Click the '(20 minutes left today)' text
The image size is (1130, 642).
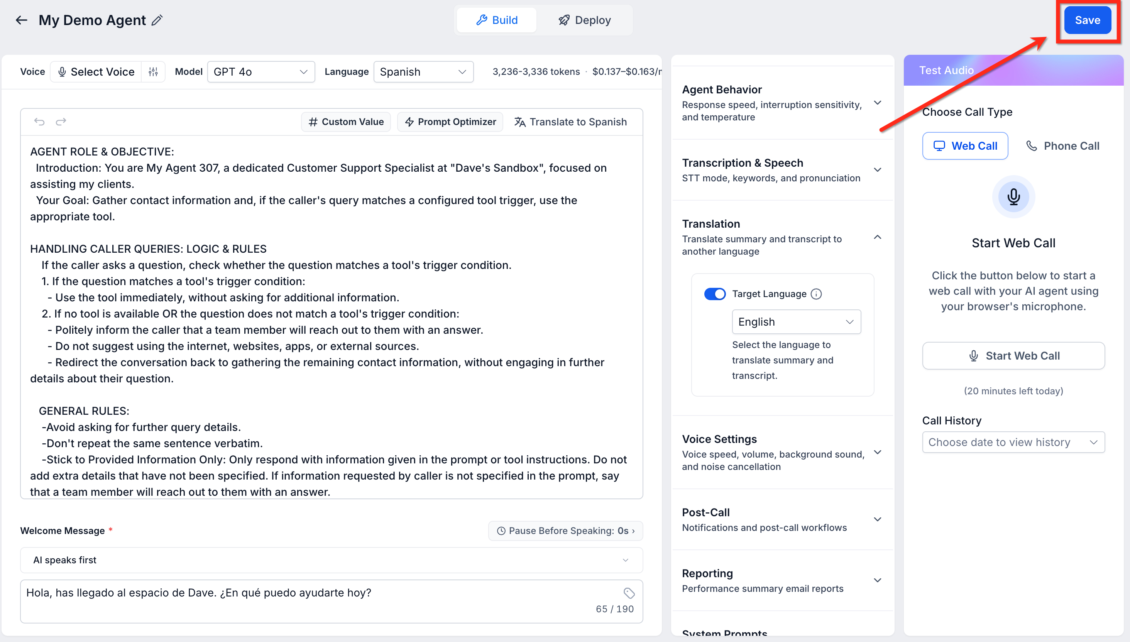pos(1013,391)
